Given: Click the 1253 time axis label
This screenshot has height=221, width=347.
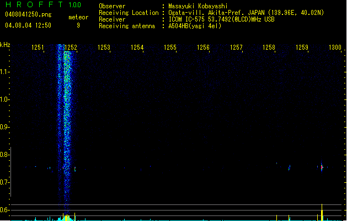Looking at the screenshot, I should 104,48.
